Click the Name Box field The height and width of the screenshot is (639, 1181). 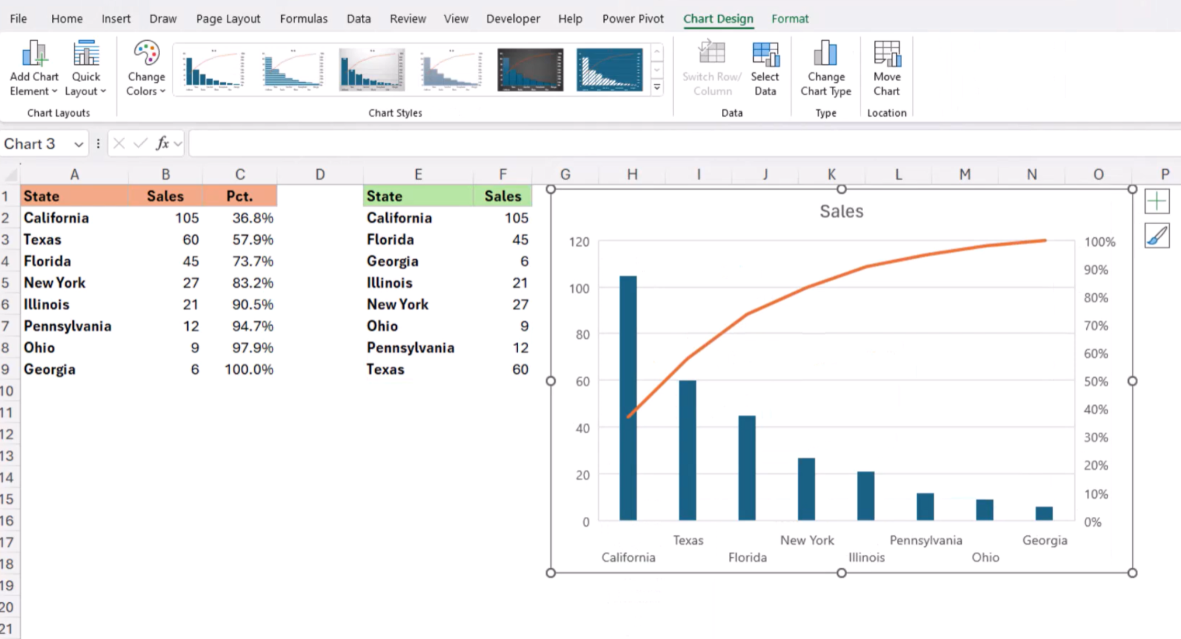[x=36, y=144]
